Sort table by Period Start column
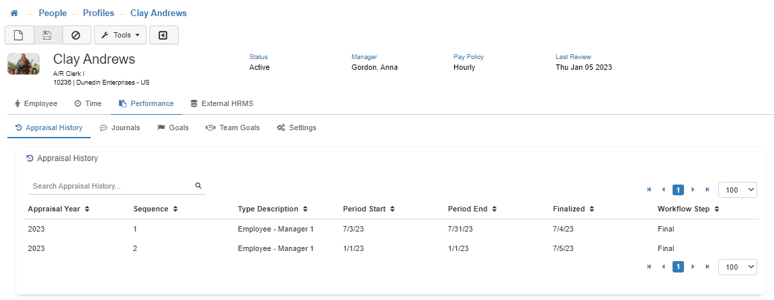Screen dimensions: 774x300 (x=368, y=209)
